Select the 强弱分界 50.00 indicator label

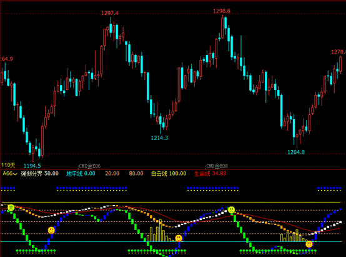click(40, 174)
